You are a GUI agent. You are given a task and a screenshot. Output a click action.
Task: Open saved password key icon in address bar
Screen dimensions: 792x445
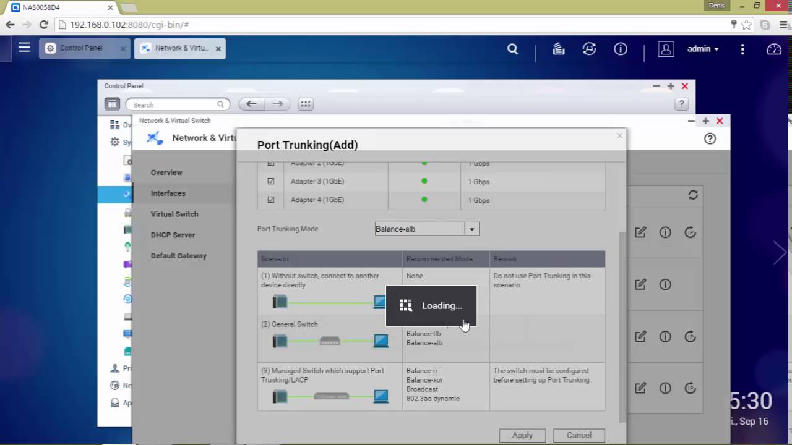734,25
